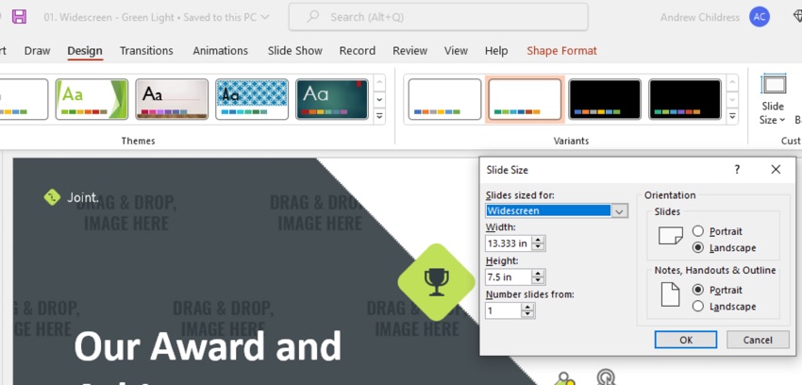Open the Slide Size ribbon button
Screen dimensions: 802x385
(773, 100)
